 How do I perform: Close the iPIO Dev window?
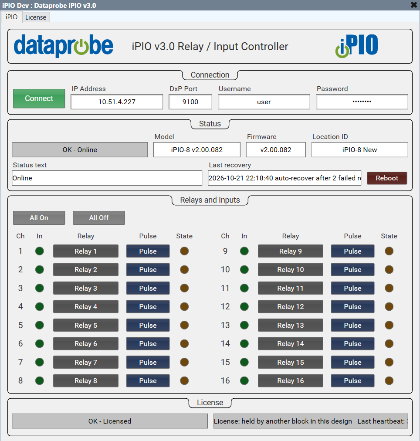click(414, 5)
